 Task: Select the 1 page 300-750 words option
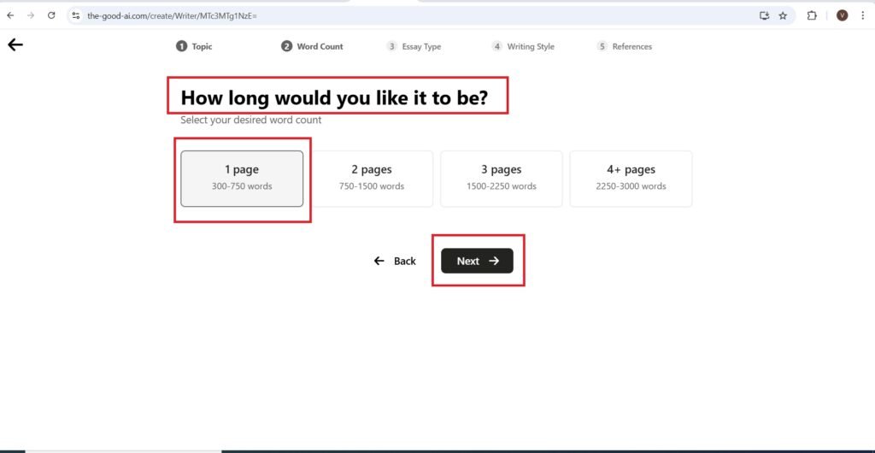tap(242, 178)
